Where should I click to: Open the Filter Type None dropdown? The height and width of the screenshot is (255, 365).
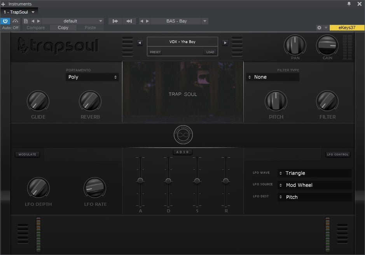pos(272,77)
